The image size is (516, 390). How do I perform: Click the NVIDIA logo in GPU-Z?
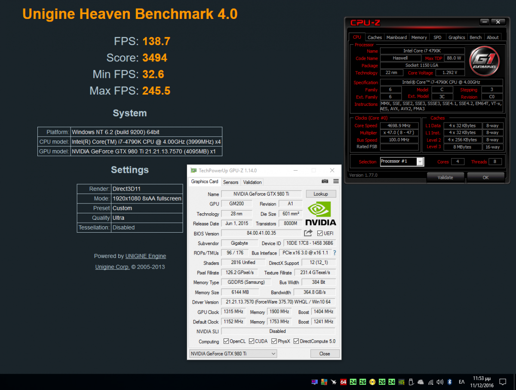point(321,214)
